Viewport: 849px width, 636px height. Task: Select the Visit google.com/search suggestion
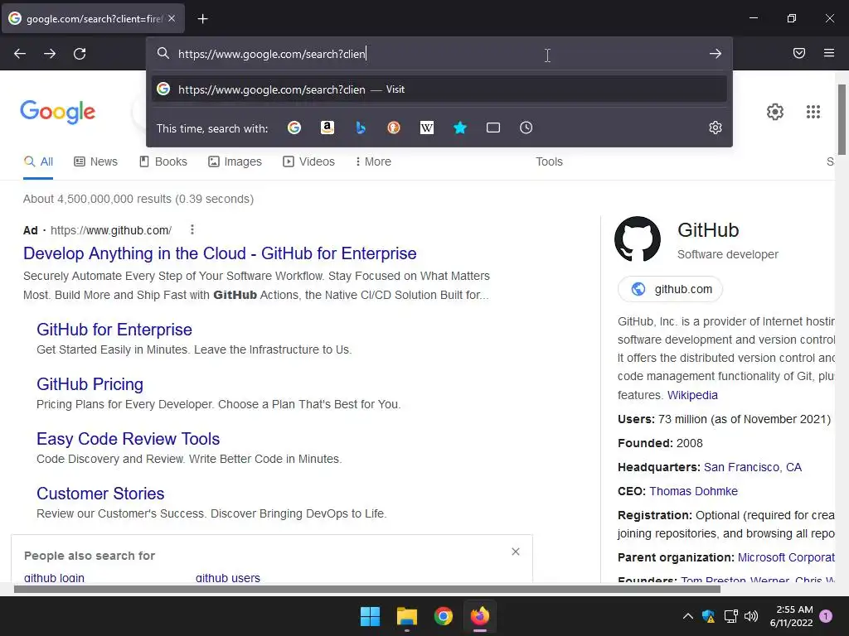(439, 89)
